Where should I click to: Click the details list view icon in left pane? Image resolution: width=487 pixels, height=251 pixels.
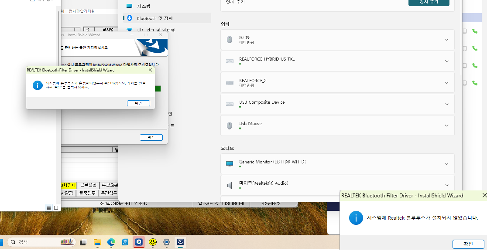tap(49, 207)
